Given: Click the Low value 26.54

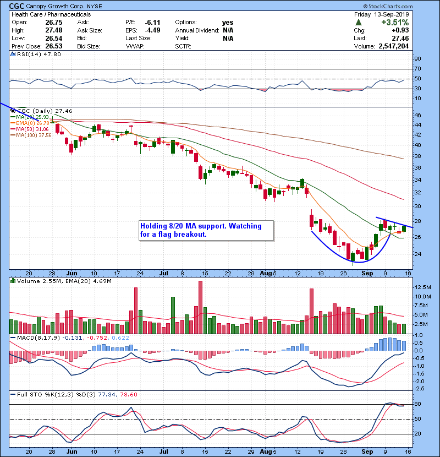Looking at the screenshot, I should [54, 38].
